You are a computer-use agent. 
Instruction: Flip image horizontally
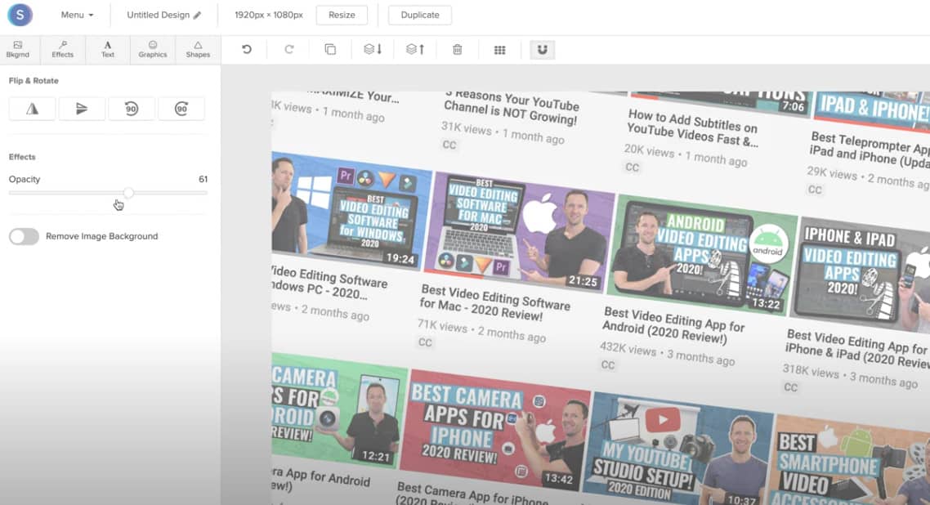(33, 109)
